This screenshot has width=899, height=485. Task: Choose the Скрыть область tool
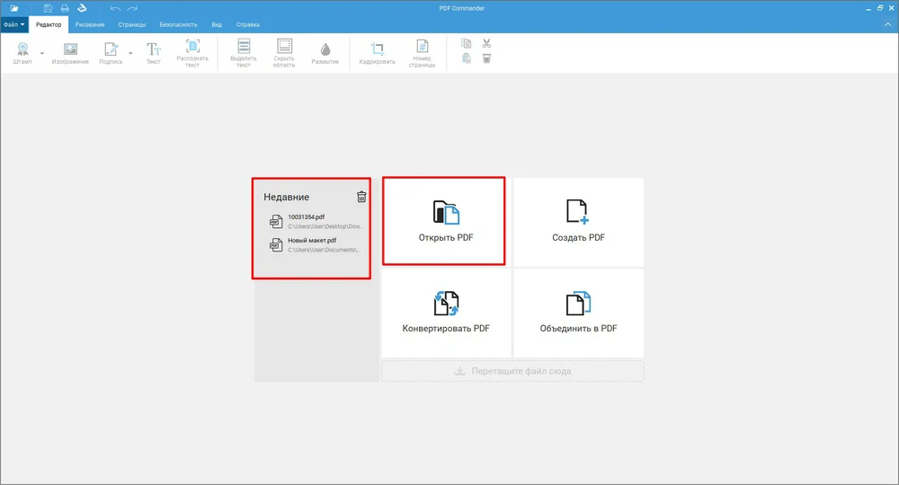[x=284, y=54]
